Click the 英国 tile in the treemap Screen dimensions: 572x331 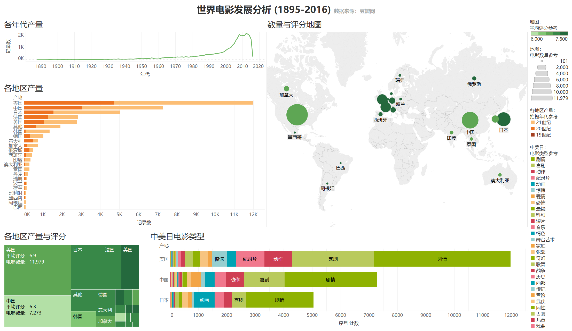[130, 267]
